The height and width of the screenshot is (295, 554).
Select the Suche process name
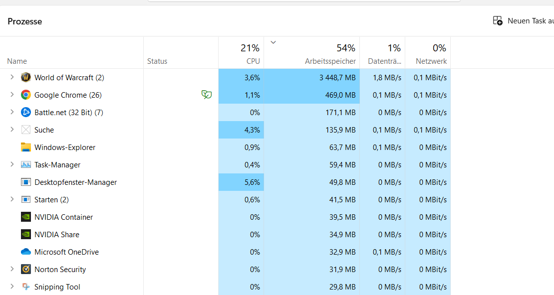coord(44,130)
